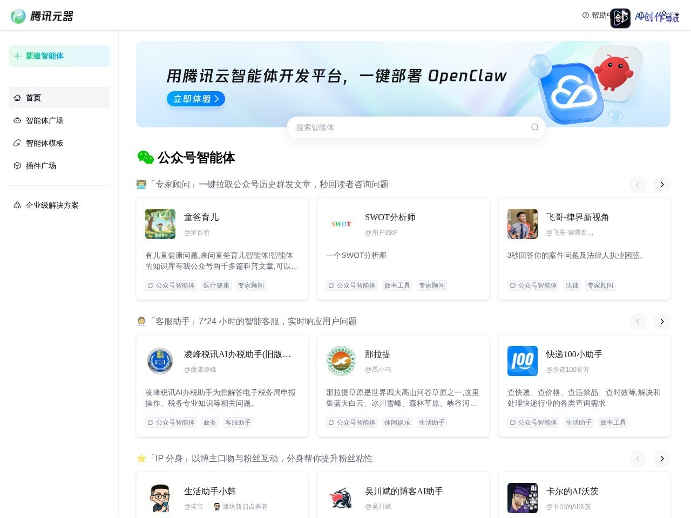The width and height of the screenshot is (691, 518).
Task: Create a new agent with 新建智能体
Action: click(59, 56)
